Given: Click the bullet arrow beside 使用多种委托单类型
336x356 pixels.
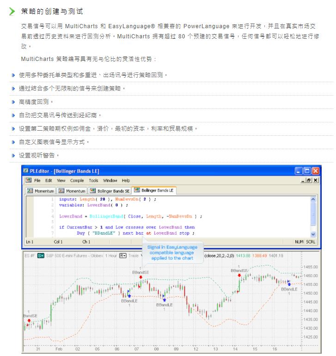Looking at the screenshot, I should point(13,75).
